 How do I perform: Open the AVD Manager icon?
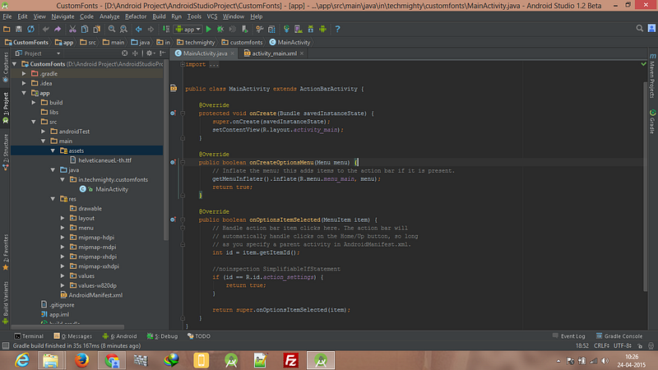[299, 29]
